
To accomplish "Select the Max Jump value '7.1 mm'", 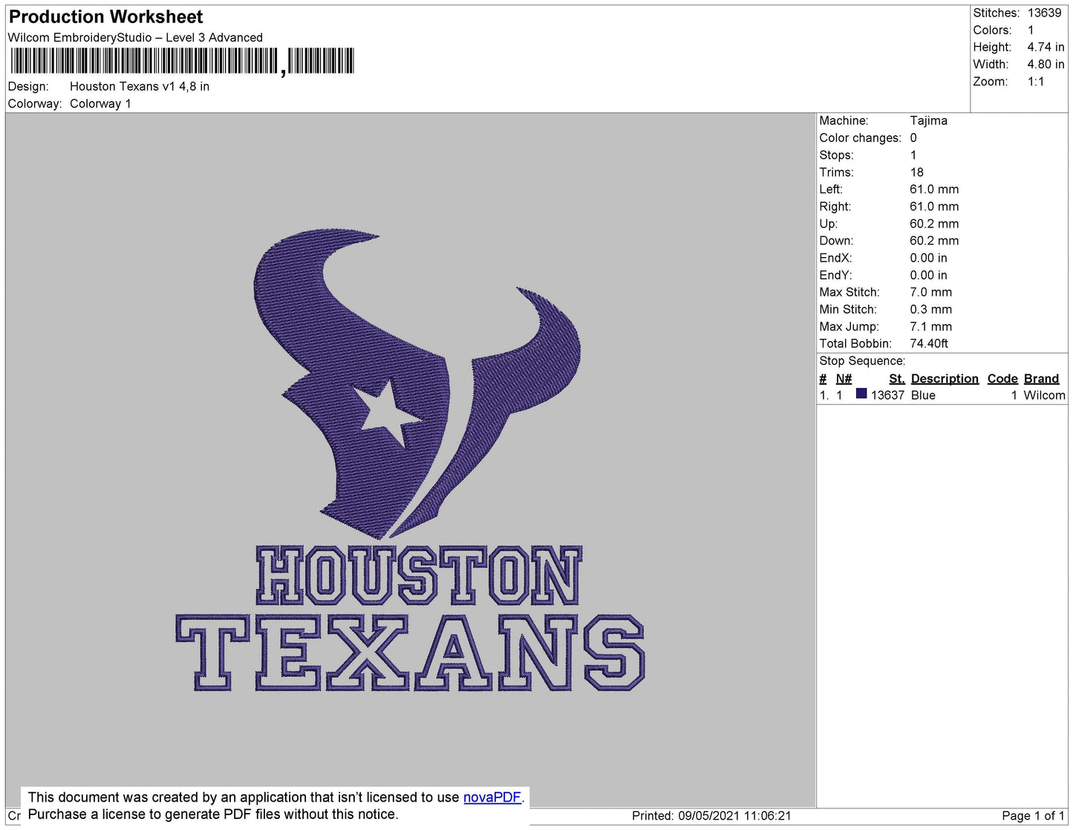I will click(x=930, y=326).
